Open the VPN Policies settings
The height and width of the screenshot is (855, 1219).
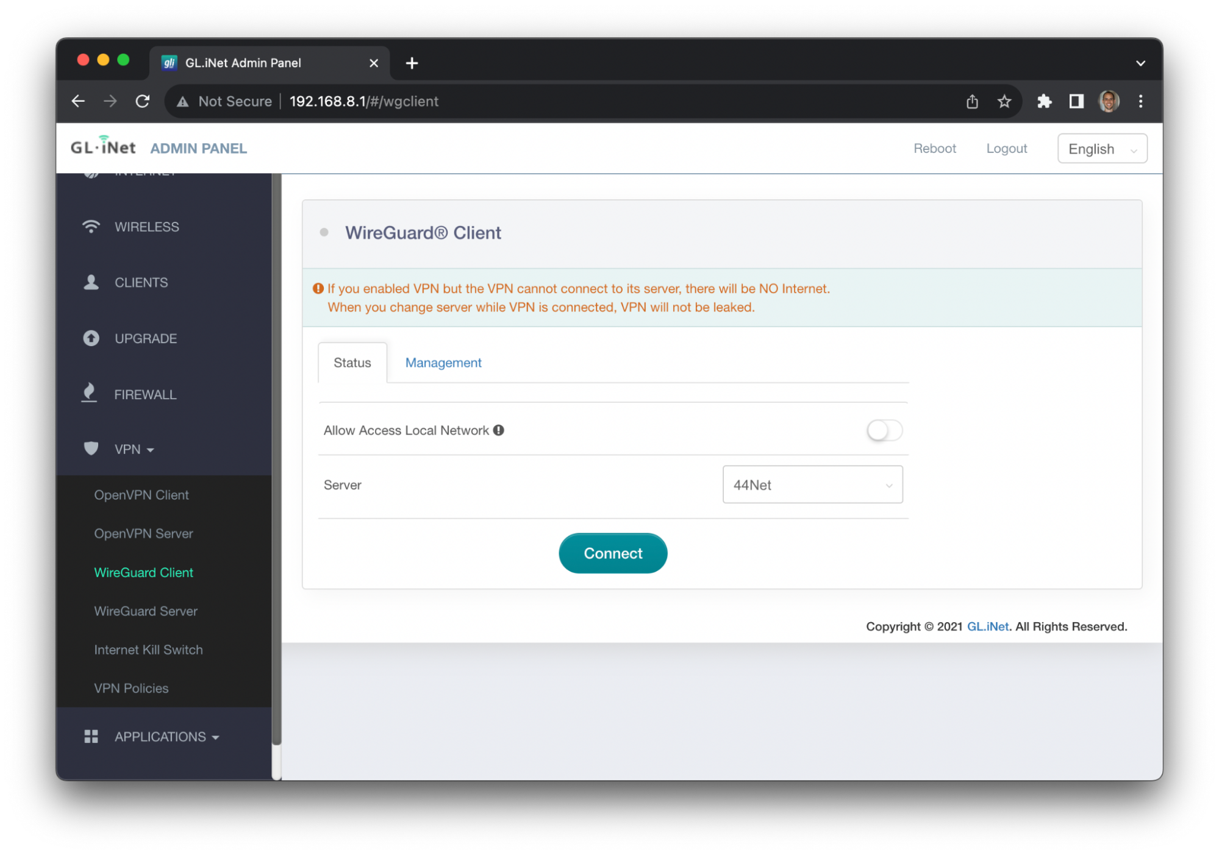coord(130,687)
